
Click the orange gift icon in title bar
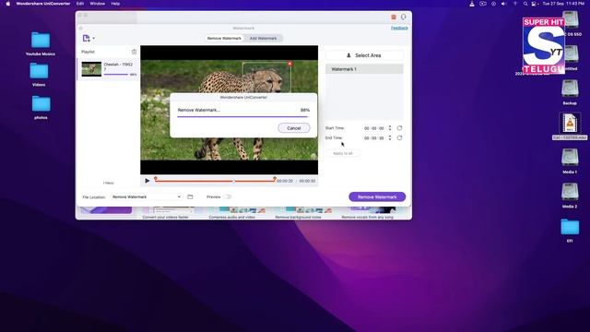click(394, 17)
